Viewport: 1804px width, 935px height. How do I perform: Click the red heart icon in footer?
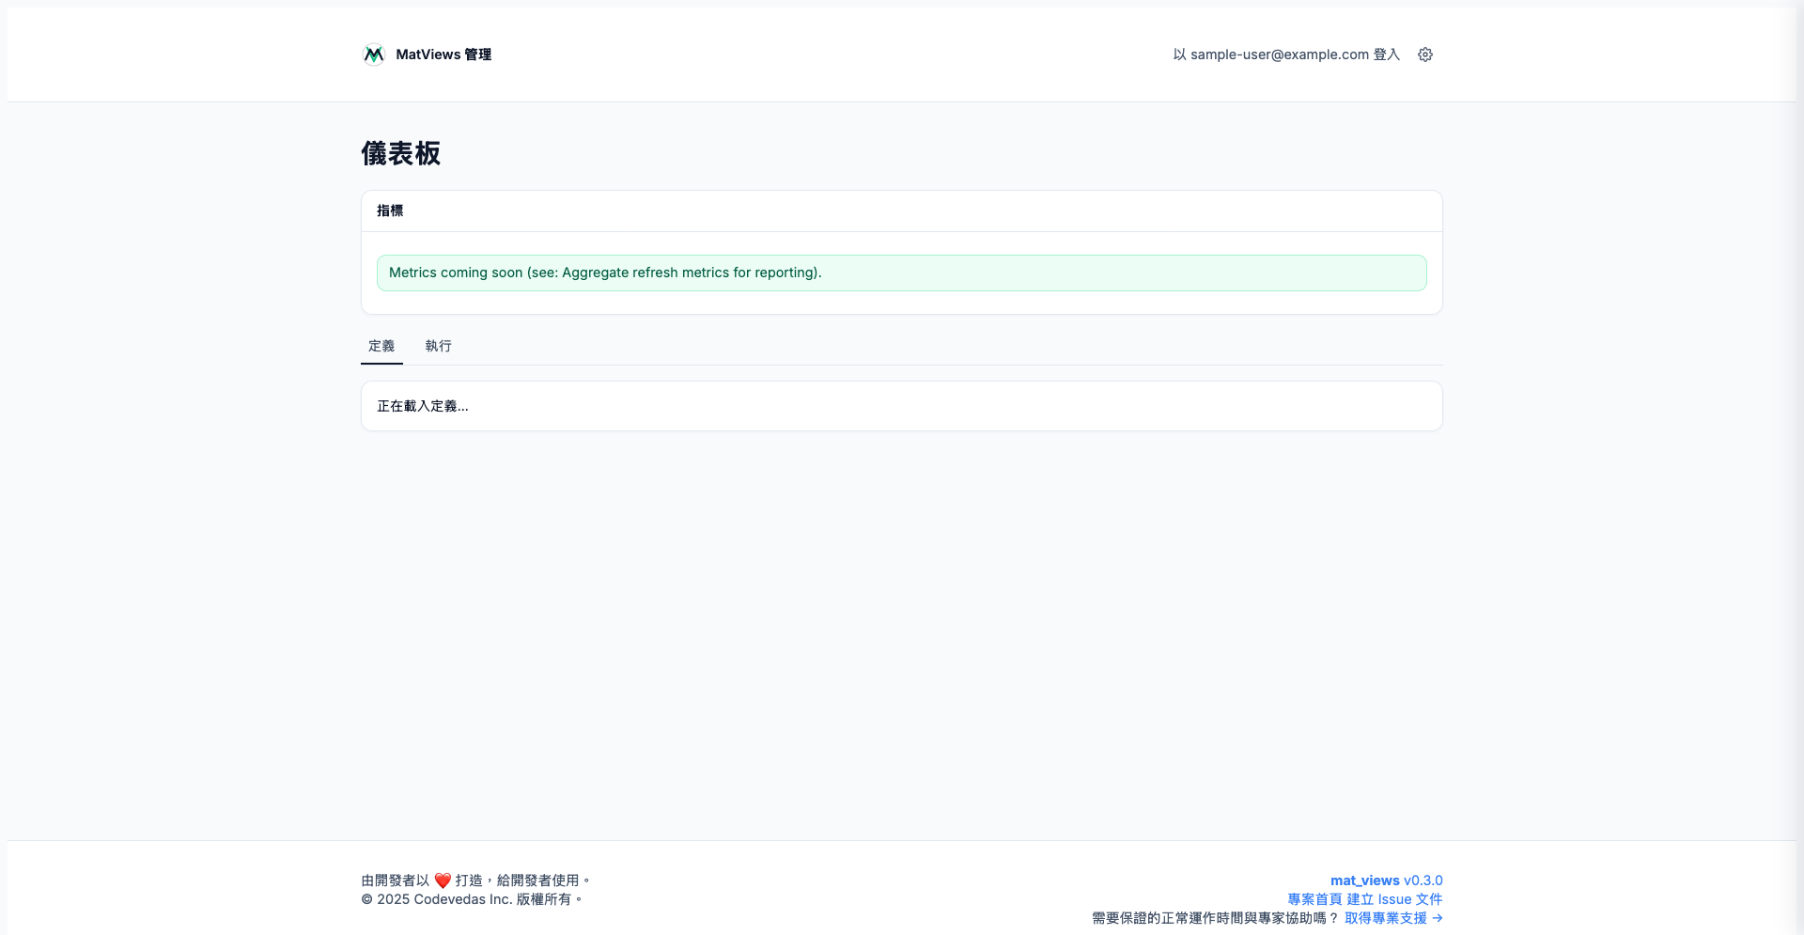coord(443,881)
